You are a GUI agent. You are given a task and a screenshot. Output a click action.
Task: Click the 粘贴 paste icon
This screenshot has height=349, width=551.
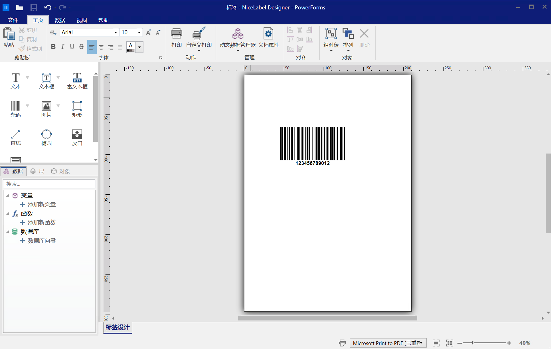point(9,34)
